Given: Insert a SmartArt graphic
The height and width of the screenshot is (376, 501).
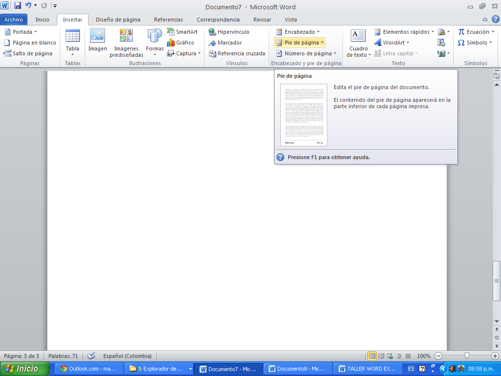Looking at the screenshot, I should [x=182, y=32].
